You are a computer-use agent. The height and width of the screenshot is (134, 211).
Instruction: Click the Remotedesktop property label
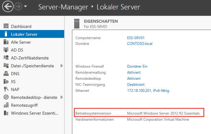coord(88,79)
